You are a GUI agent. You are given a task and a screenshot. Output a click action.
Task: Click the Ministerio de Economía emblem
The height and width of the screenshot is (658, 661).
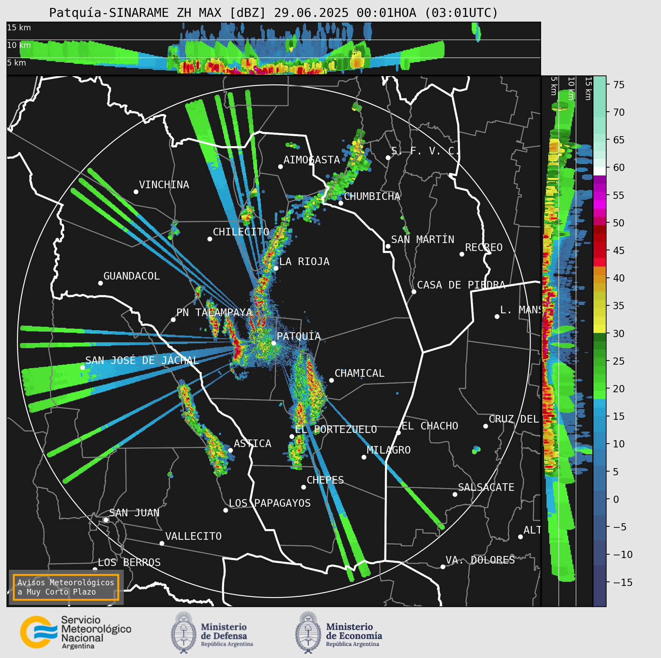click(308, 632)
